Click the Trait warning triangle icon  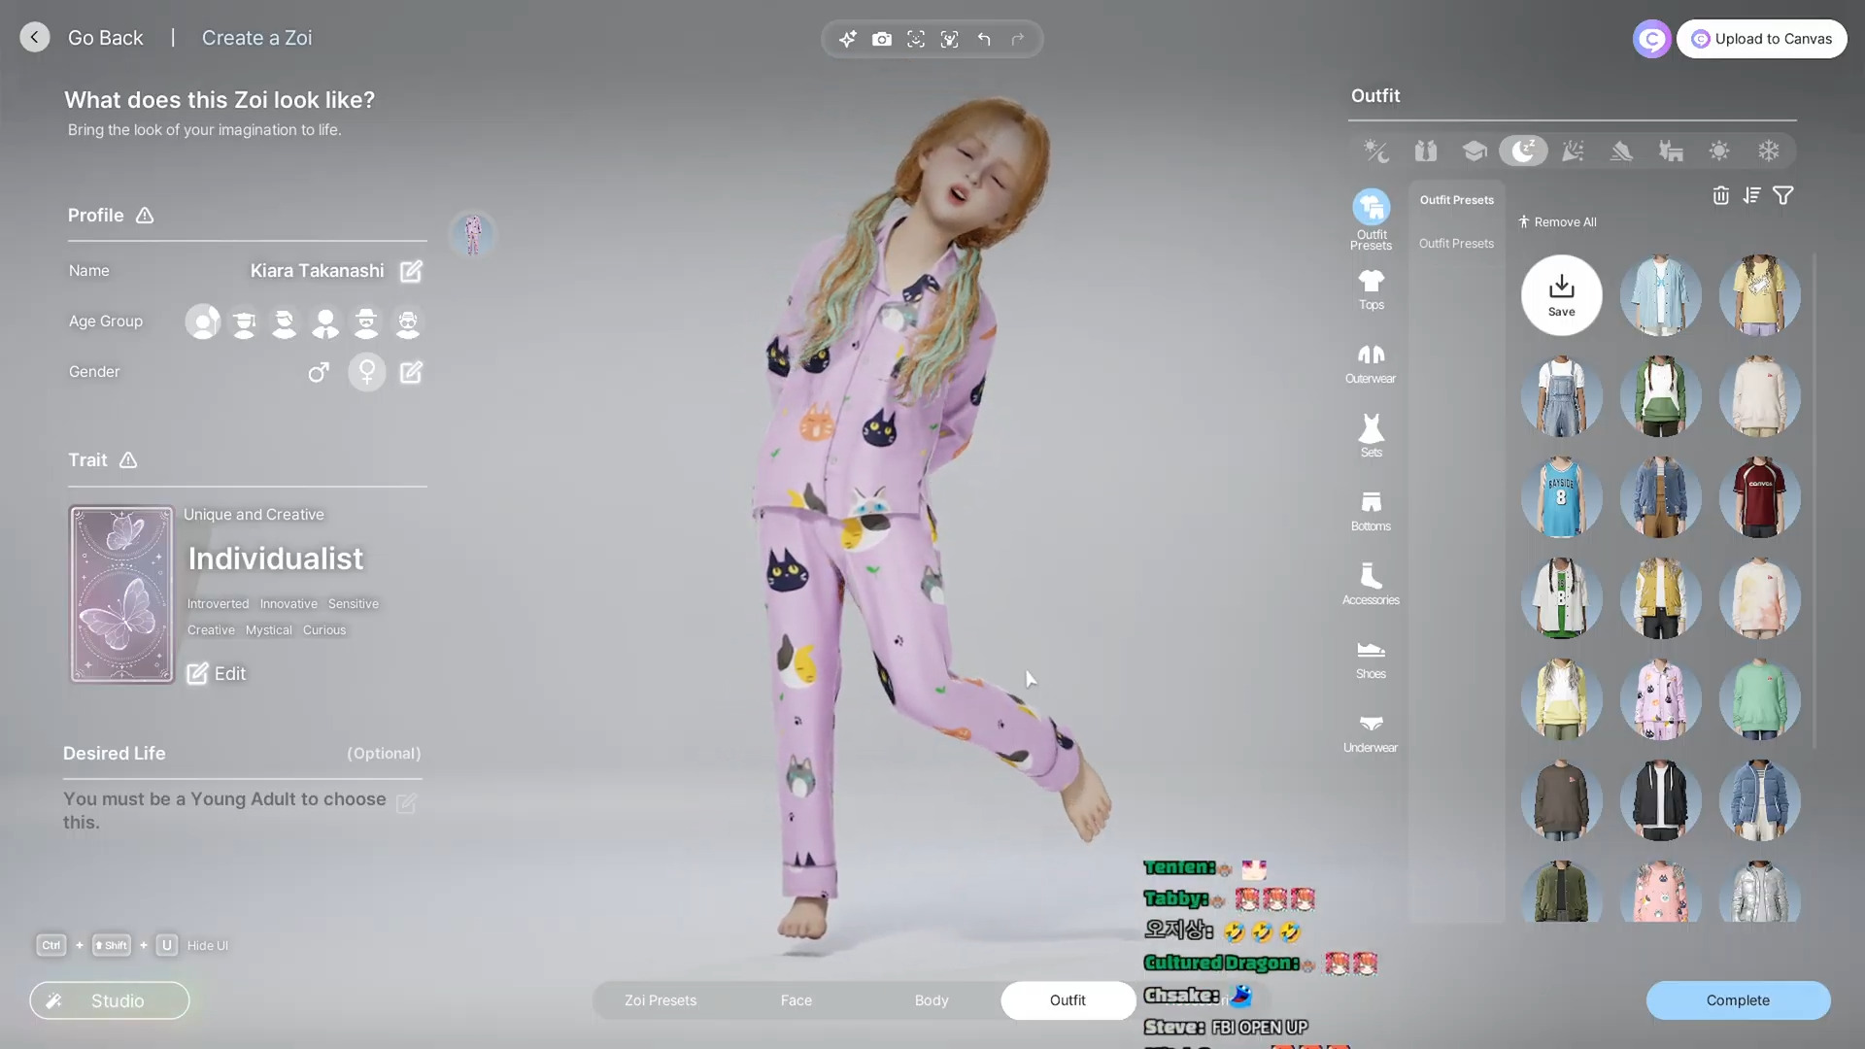[x=128, y=460]
